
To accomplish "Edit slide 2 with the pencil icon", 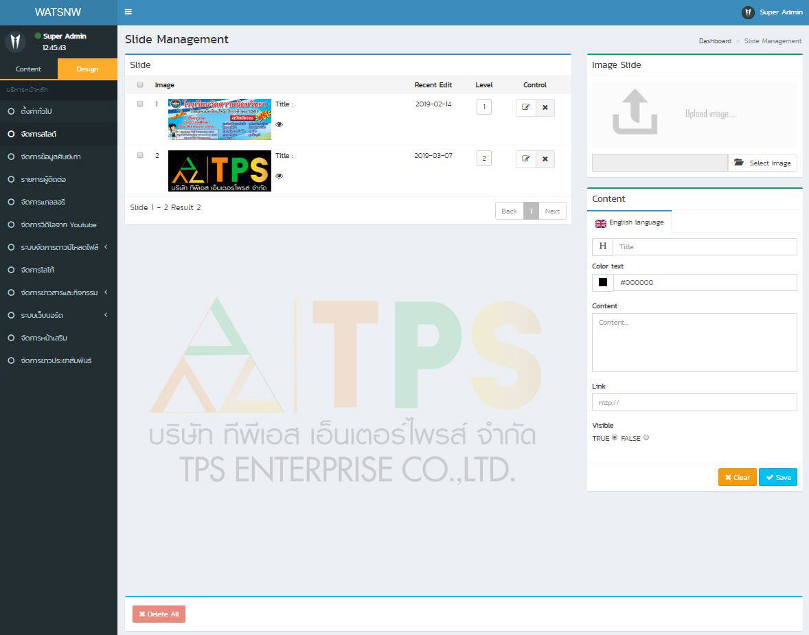I will pyautogui.click(x=526, y=159).
